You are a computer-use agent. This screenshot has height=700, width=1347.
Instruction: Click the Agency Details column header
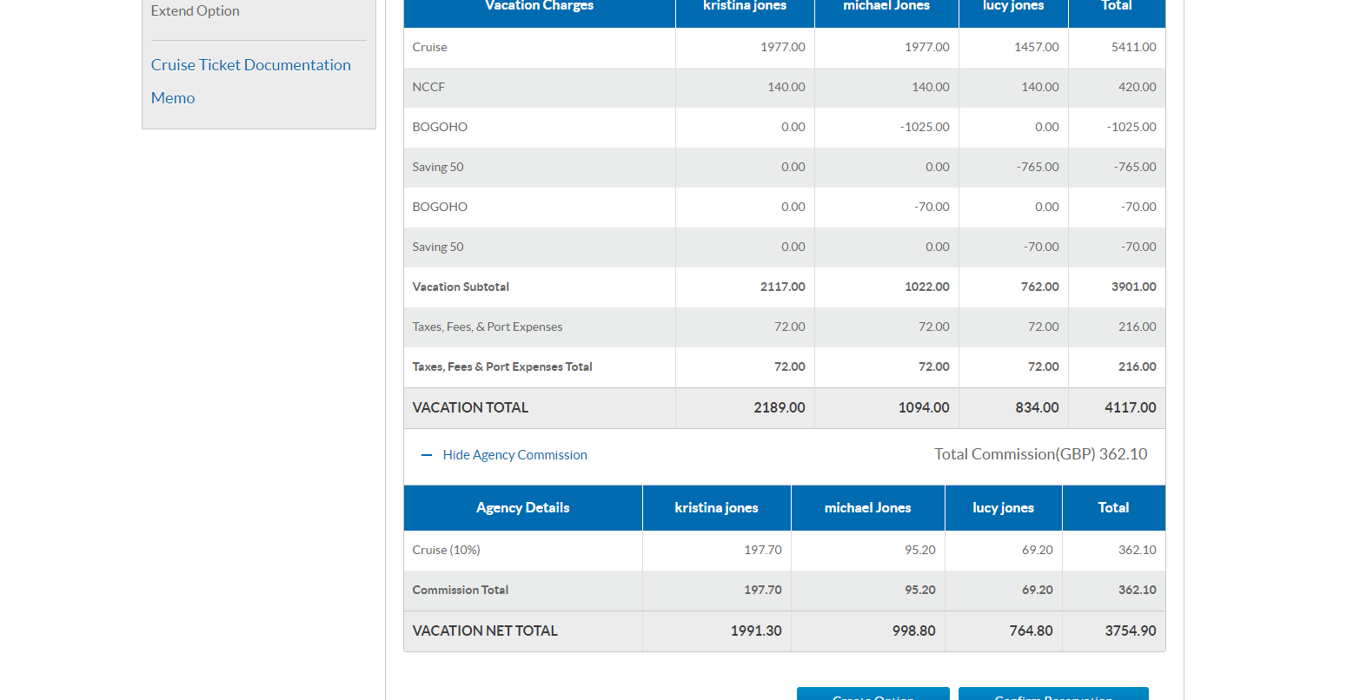coord(523,508)
